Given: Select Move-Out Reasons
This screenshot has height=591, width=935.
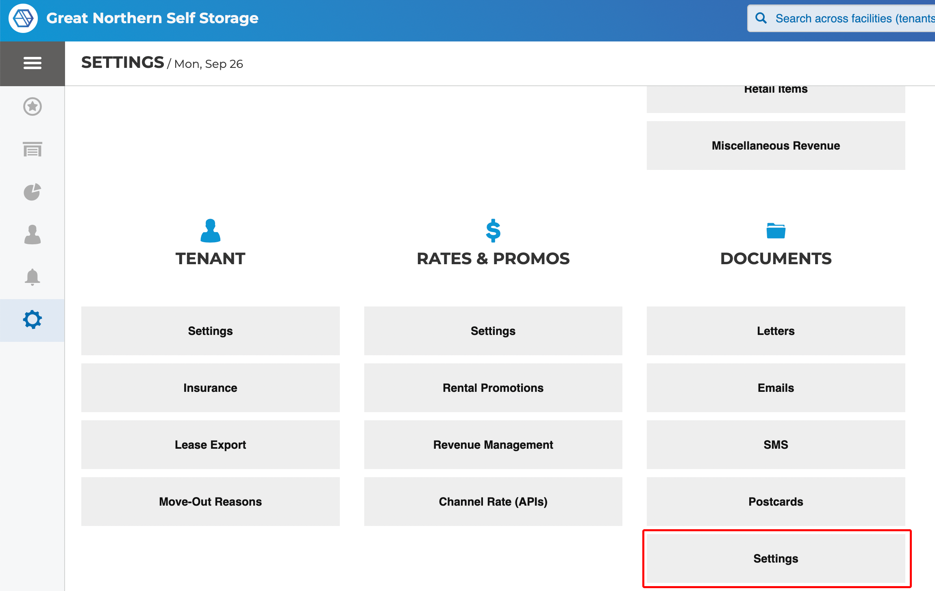Looking at the screenshot, I should click(x=210, y=502).
